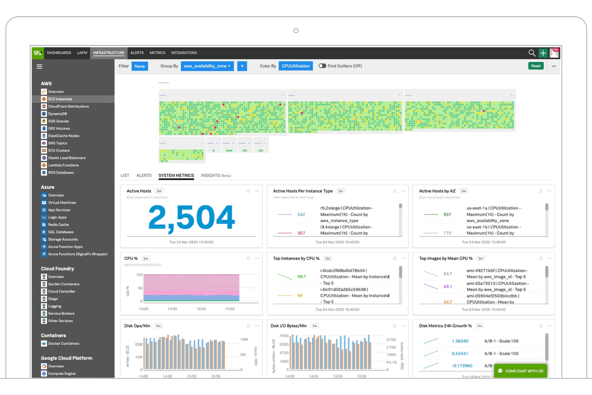592x395 pixels.
Task: Click the ellipsis menu on CPU % card
Action: (x=257, y=259)
